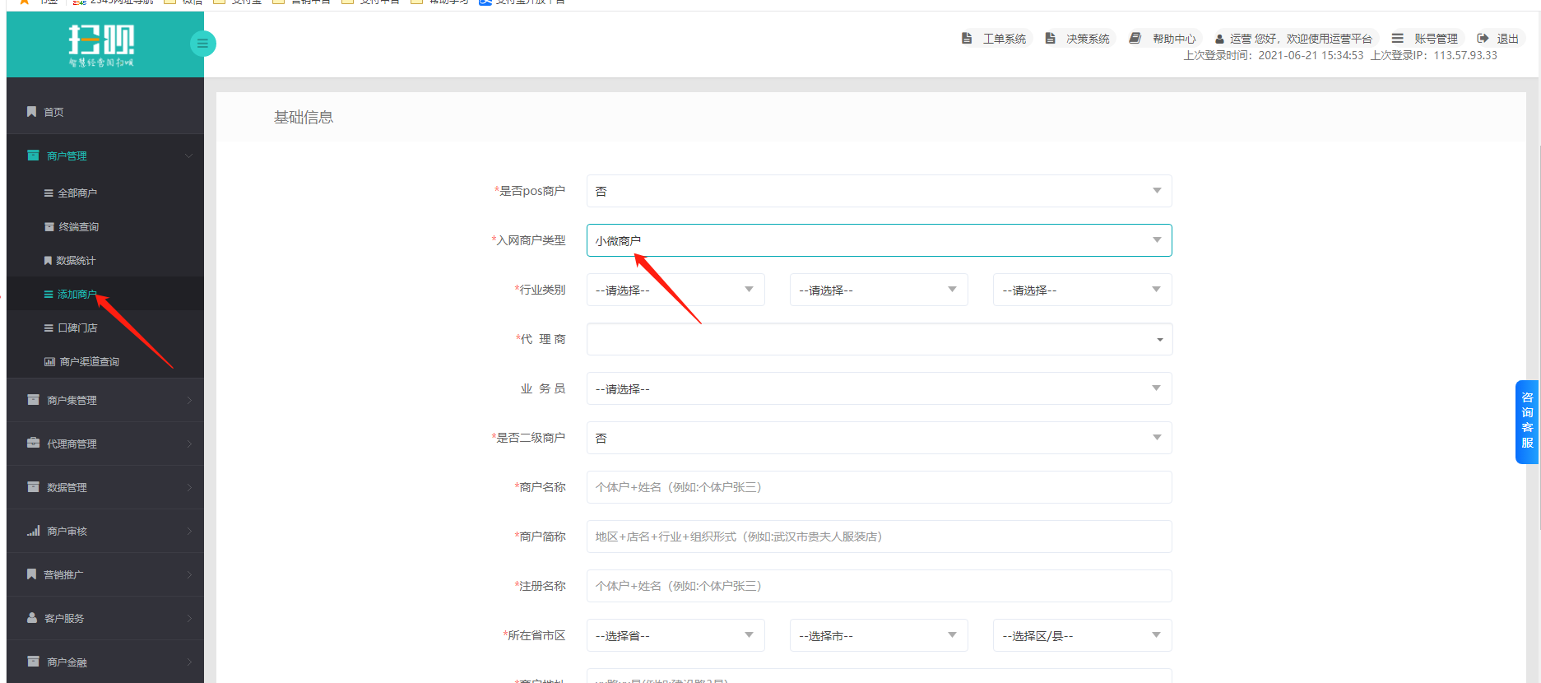The image size is (1541, 683).
Task: Click the 商户集管理 icon
Action: 33,400
